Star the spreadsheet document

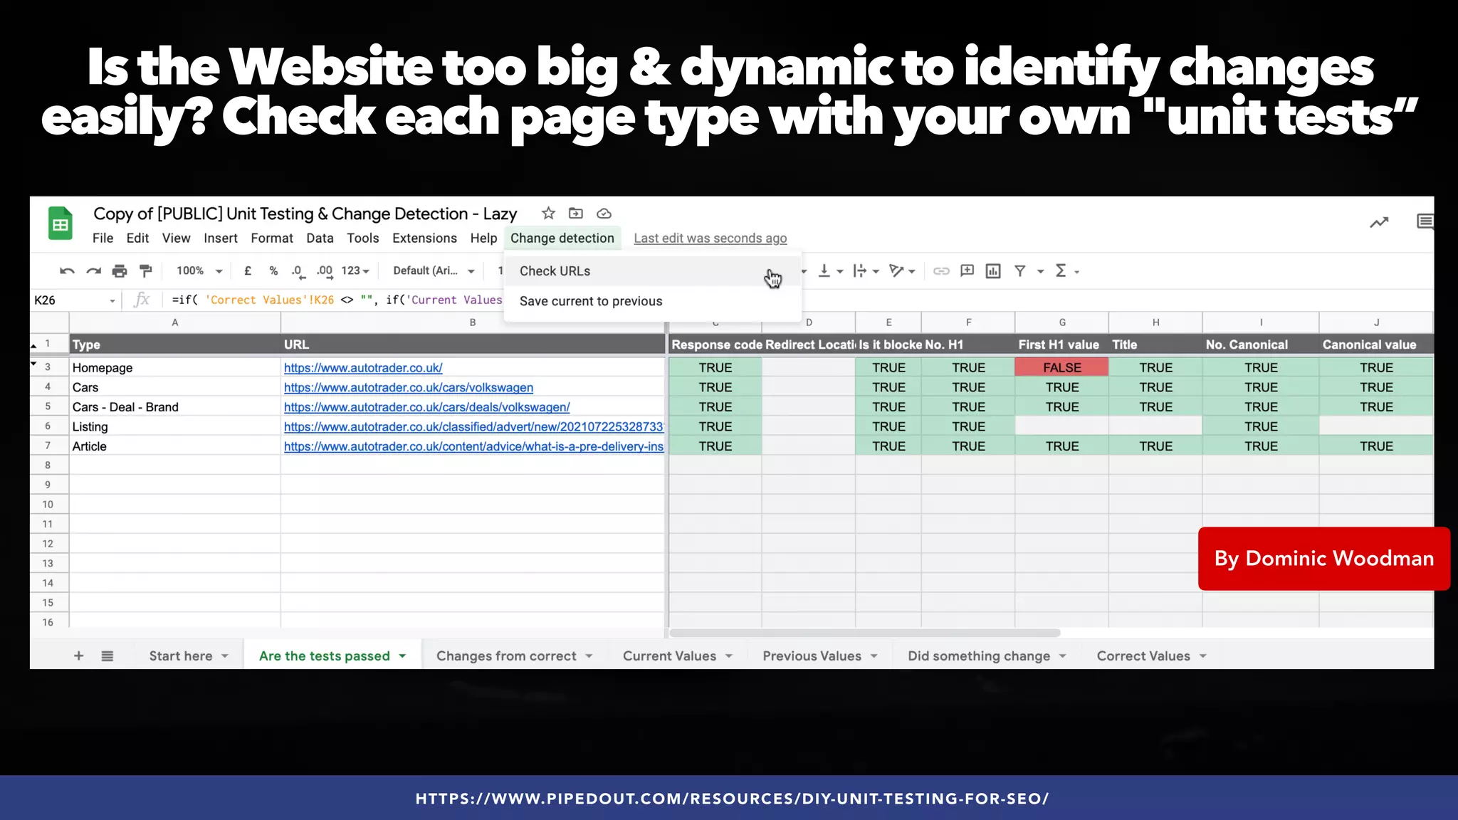548,214
